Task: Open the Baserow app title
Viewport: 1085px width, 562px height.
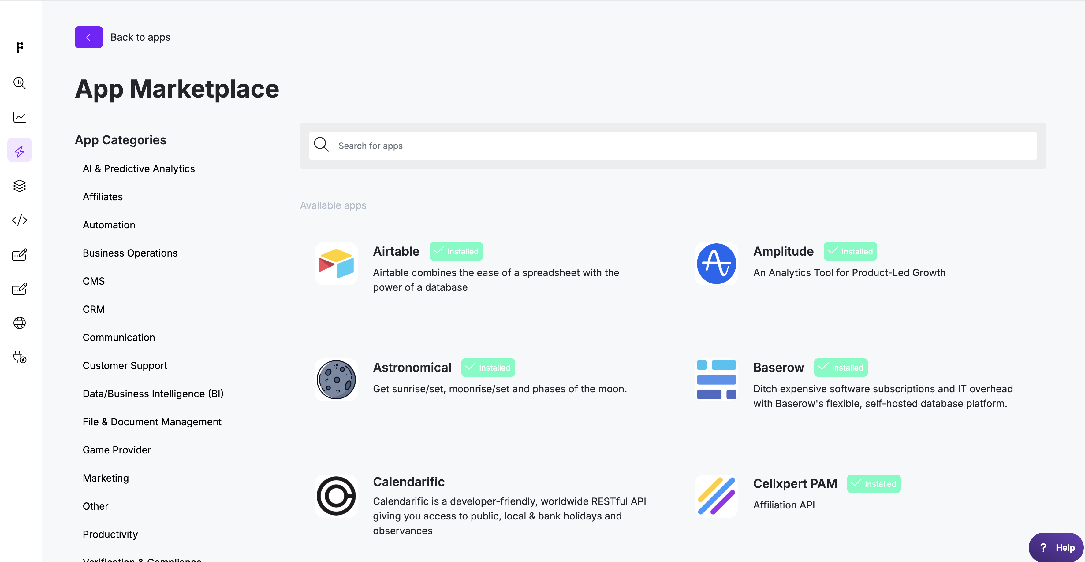Action: (x=778, y=368)
